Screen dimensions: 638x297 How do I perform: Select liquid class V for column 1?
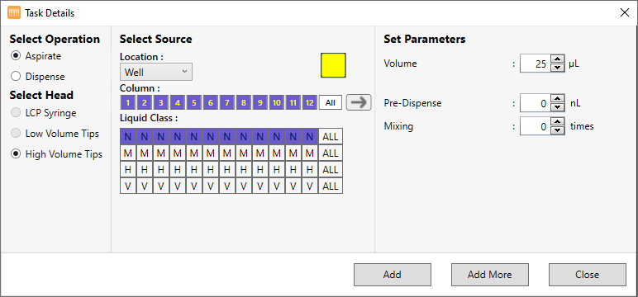128,186
